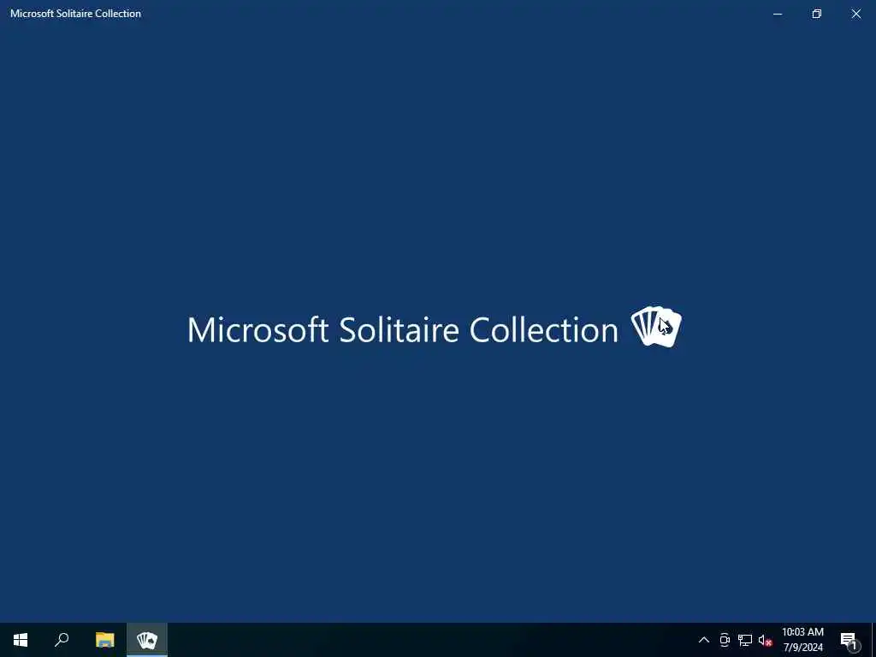Open Action Center notifications icon
Viewport: 876px width, 657px height.
pyautogui.click(x=849, y=640)
